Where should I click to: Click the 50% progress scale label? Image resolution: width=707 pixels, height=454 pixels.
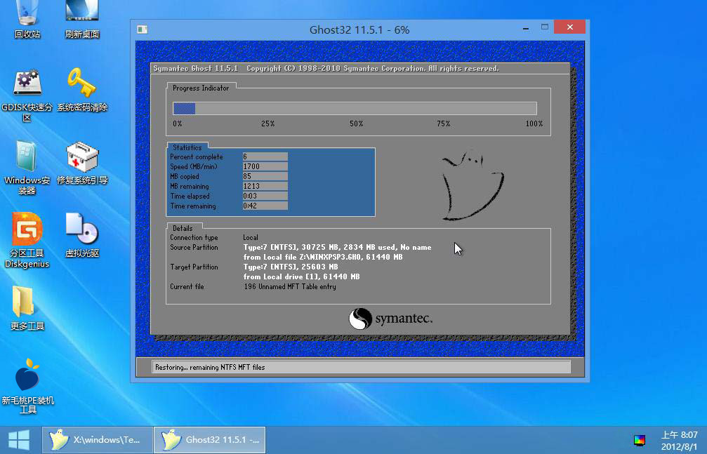point(356,123)
